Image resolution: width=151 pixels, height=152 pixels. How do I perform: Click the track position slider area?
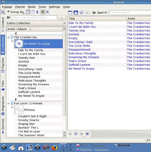pos(121,134)
